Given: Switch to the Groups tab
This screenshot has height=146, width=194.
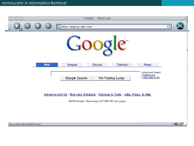Looking at the screenshot, I should tap(97, 65).
